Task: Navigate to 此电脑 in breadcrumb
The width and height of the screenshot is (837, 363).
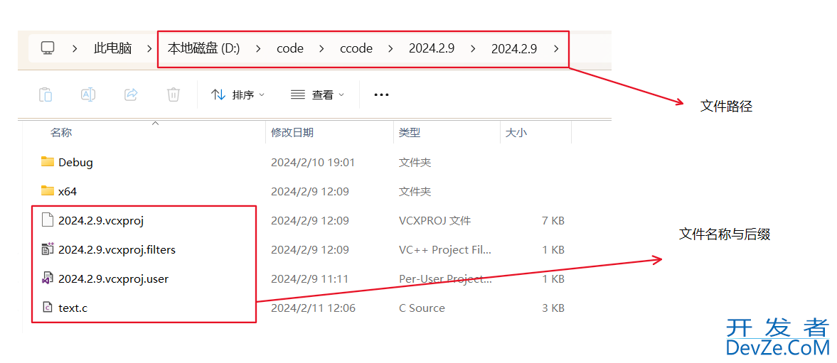Action: pyautogui.click(x=112, y=48)
